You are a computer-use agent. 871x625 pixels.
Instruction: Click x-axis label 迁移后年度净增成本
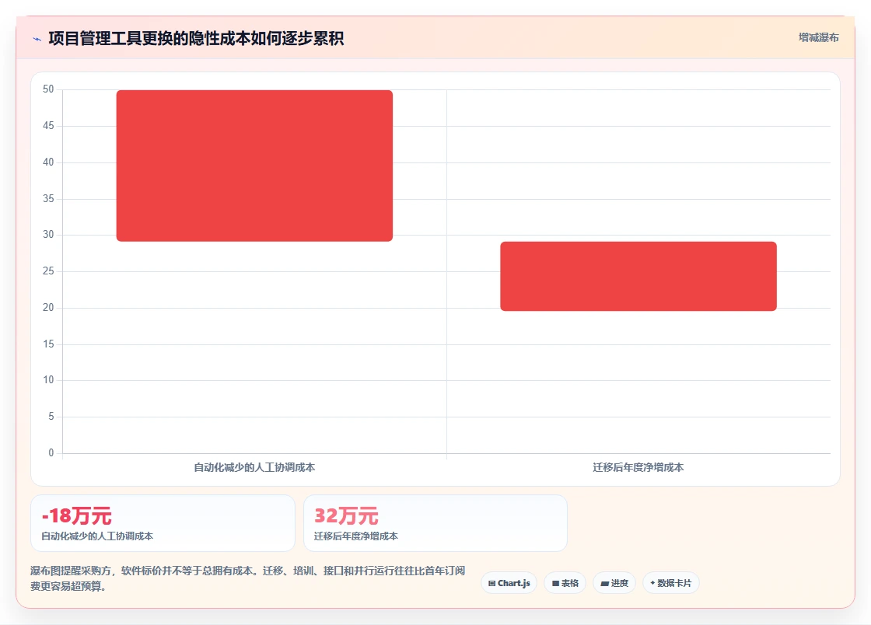click(x=638, y=467)
